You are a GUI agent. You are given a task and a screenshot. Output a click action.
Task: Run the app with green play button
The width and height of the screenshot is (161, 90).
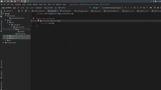click(126, 8)
